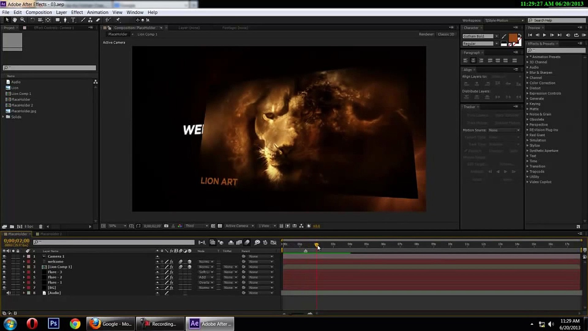Open the Graph Editor in timeline
This screenshot has height=331, width=588.
coord(273,242)
